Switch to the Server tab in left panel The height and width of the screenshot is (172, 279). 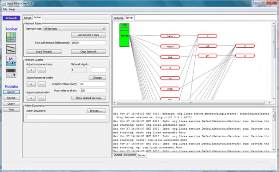point(27,18)
